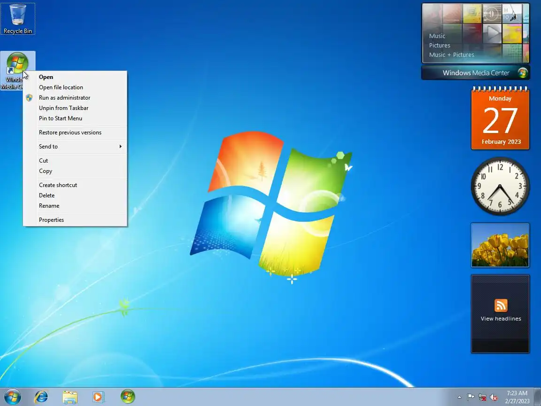
Task: Expand the Send to submenu arrow
Action: [120, 147]
